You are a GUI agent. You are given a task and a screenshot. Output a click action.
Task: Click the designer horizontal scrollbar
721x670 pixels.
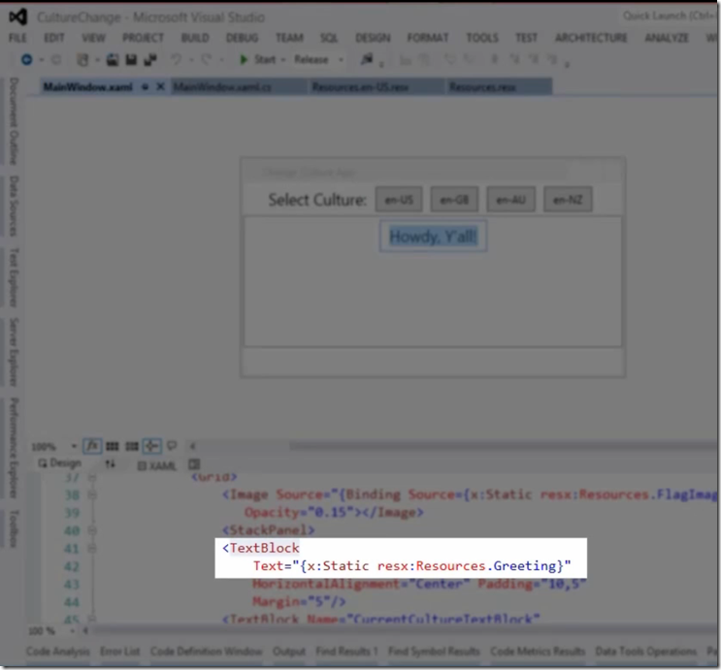point(504,446)
